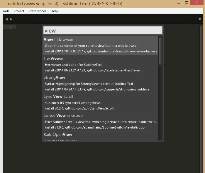Choose the Rails OpenView package

(101, 136)
